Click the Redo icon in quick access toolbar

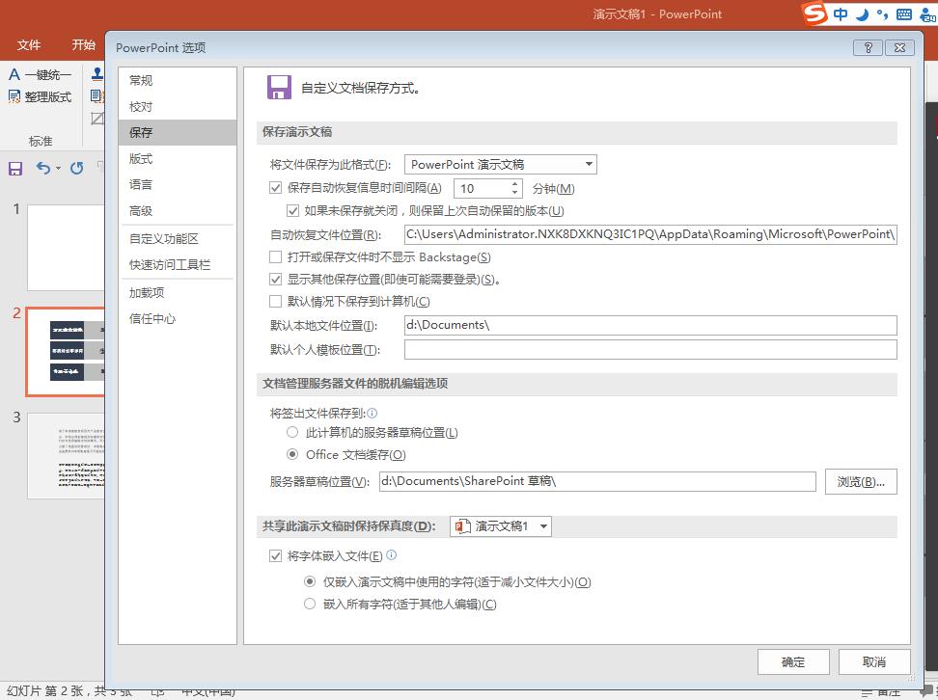coord(77,169)
